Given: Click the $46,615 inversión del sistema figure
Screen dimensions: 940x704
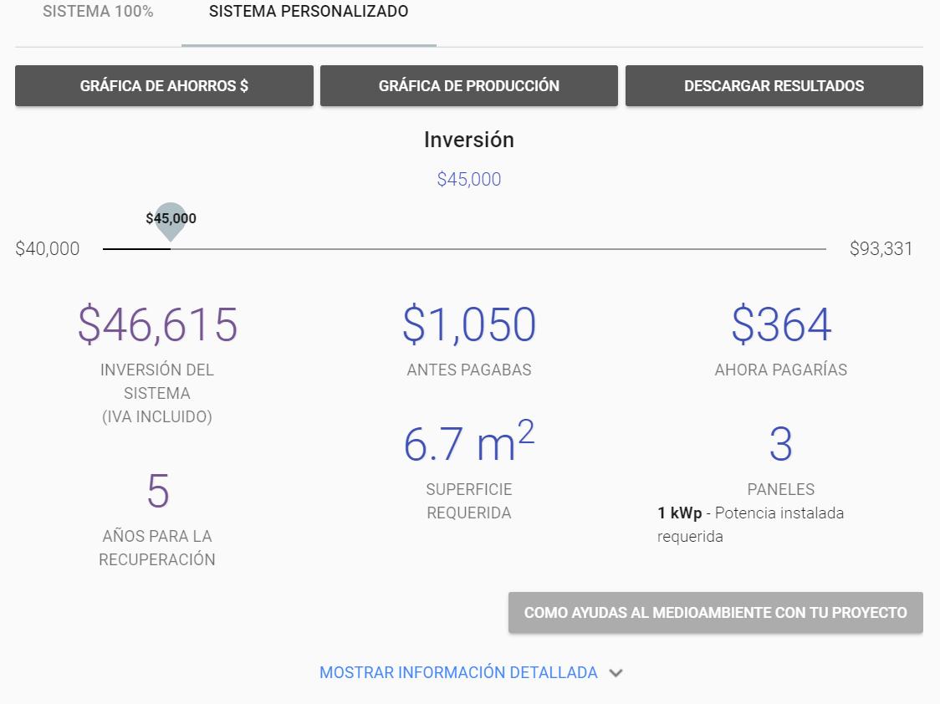Looking at the screenshot, I should 157,324.
